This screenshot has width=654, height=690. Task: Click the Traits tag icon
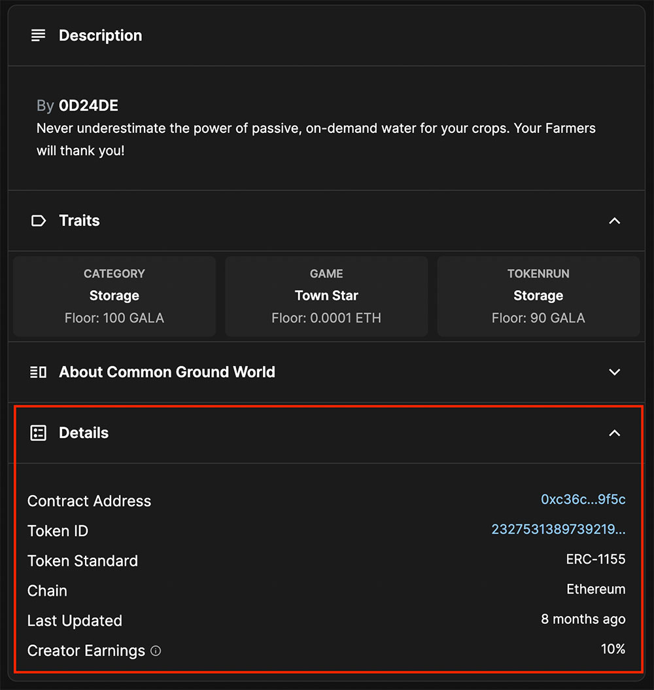[38, 221]
